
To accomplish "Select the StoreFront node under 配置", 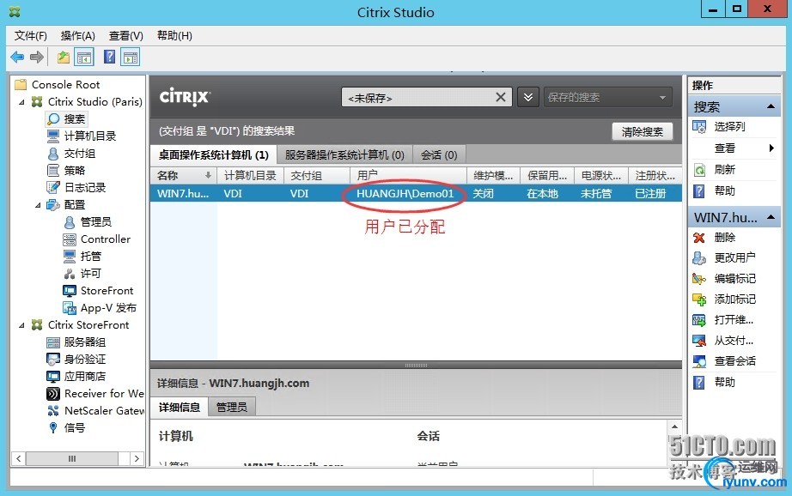I will (107, 291).
